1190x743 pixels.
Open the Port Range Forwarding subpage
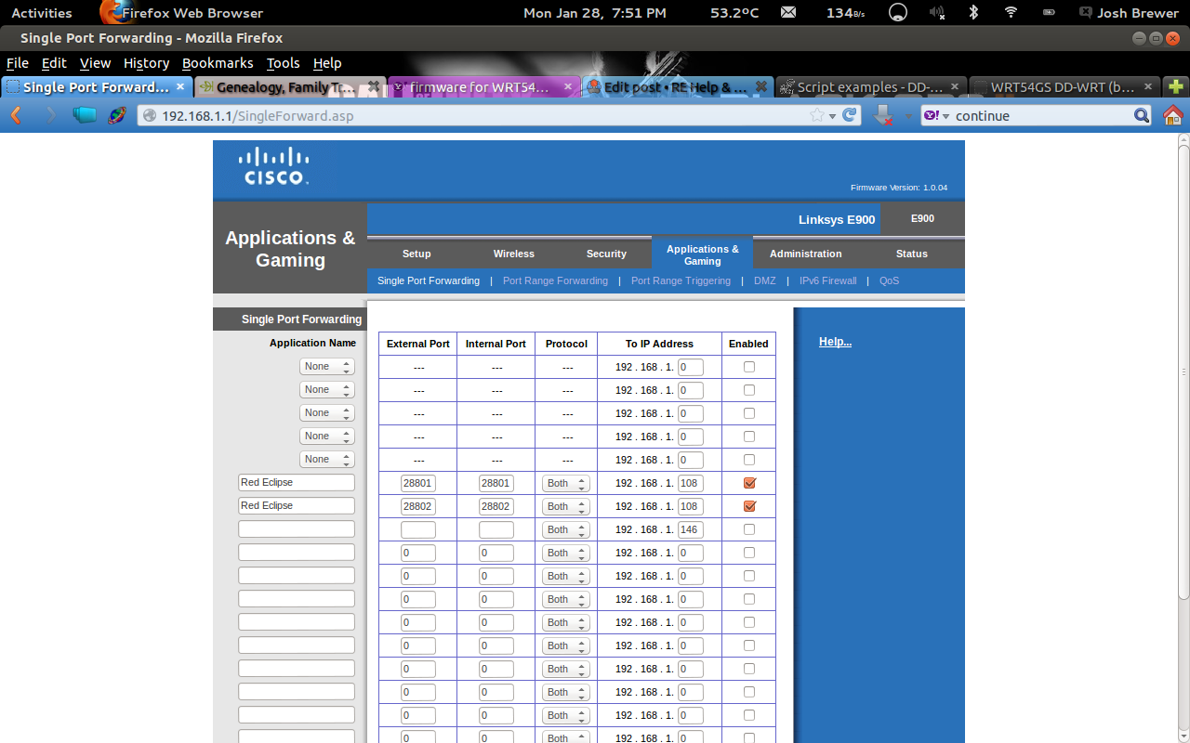tap(555, 280)
